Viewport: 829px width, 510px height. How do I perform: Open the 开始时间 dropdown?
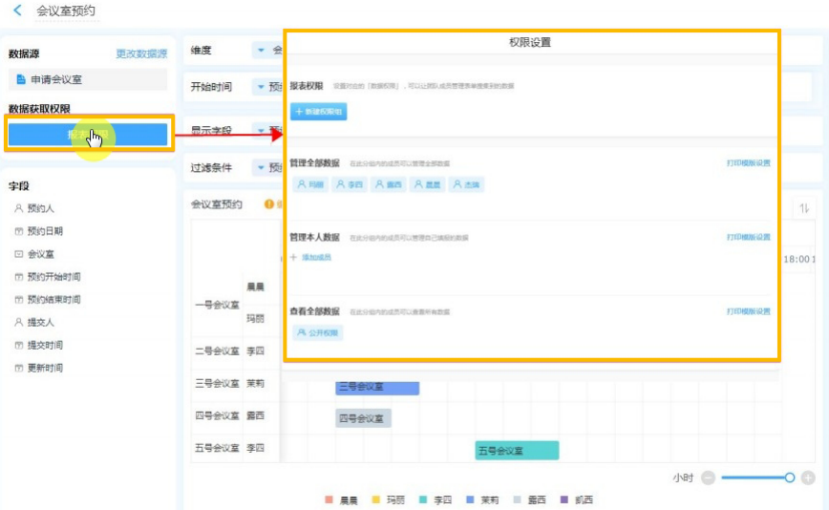click(261, 87)
